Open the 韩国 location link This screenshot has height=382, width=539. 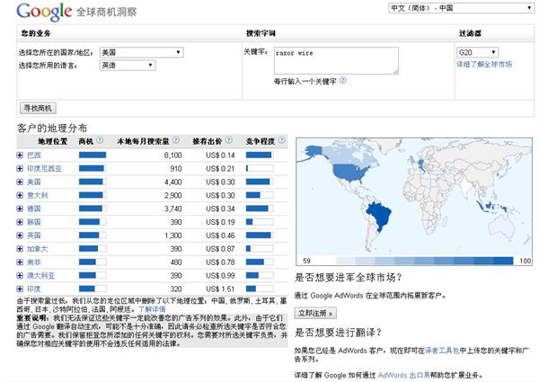pyautogui.click(x=34, y=222)
